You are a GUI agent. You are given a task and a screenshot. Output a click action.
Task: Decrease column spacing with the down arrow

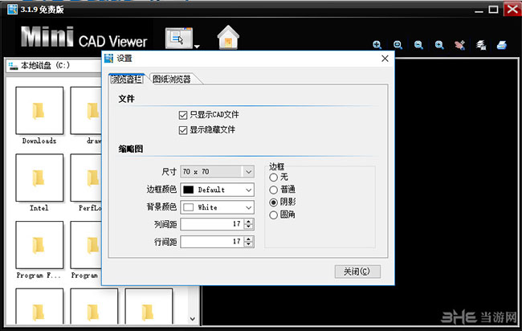click(249, 227)
